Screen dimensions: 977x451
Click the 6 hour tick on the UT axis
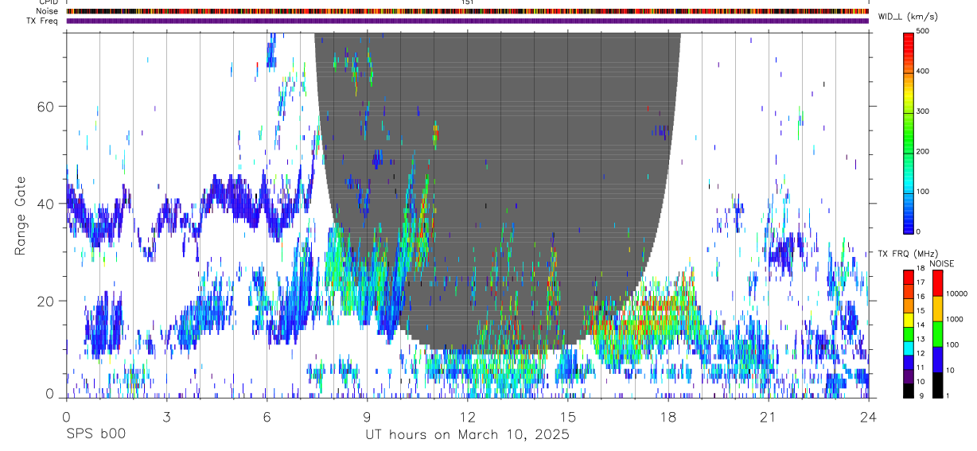(x=267, y=417)
